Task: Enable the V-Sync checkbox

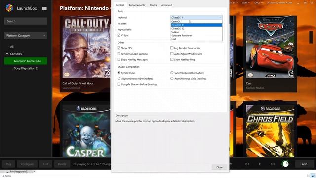Action: [x=119, y=35]
